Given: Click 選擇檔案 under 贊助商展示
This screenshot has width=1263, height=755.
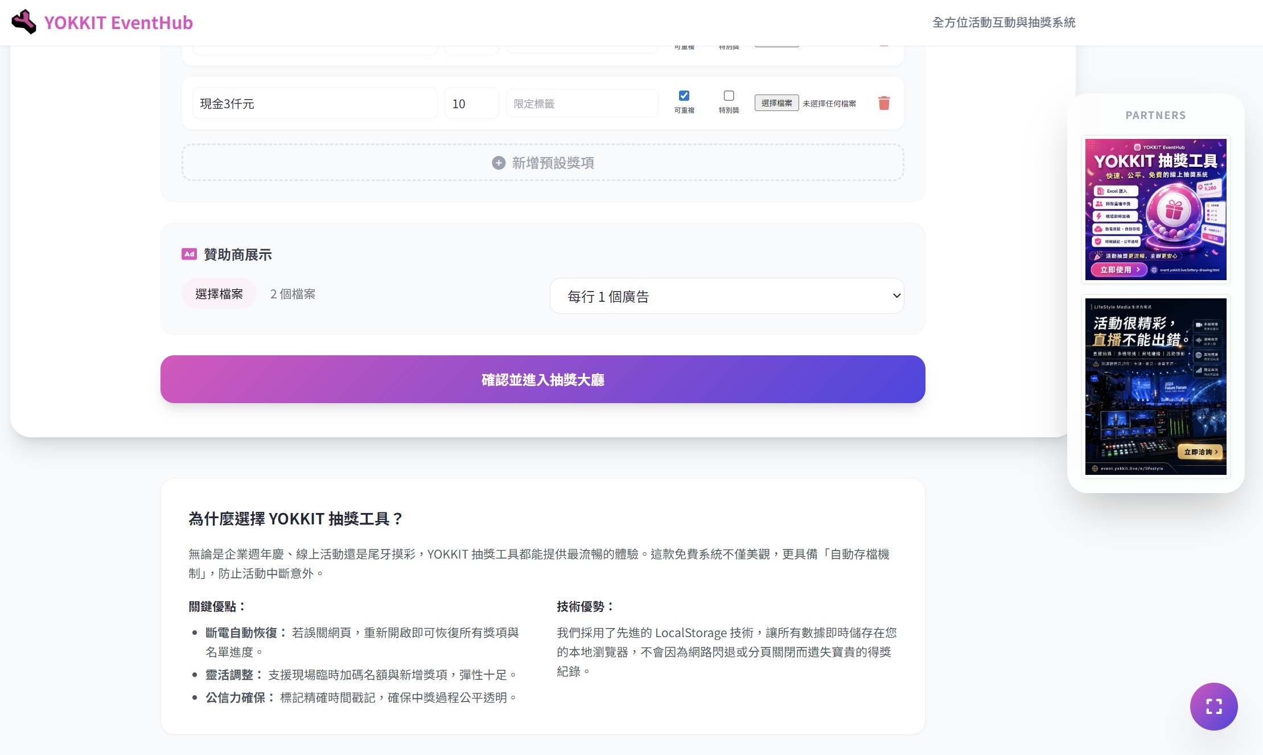Looking at the screenshot, I should click(x=219, y=294).
